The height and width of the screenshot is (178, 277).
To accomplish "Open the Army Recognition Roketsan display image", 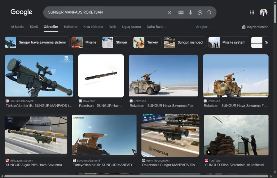I will [170, 135].
